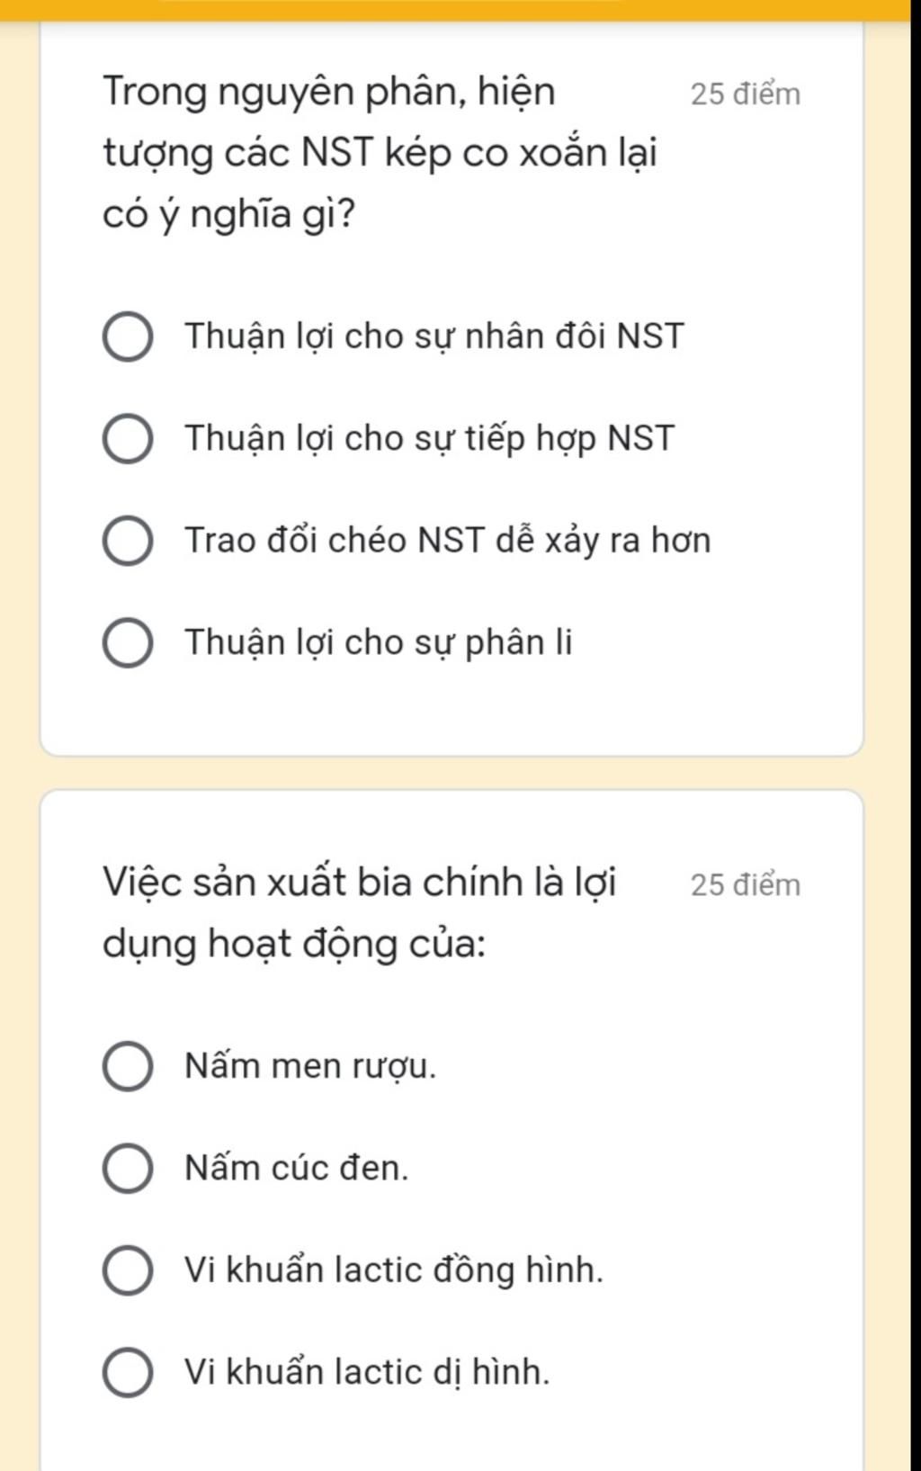The height and width of the screenshot is (1471, 921).
Task: Choose the radio circle for 'Nấm cúc đen.'
Action: 127,1169
